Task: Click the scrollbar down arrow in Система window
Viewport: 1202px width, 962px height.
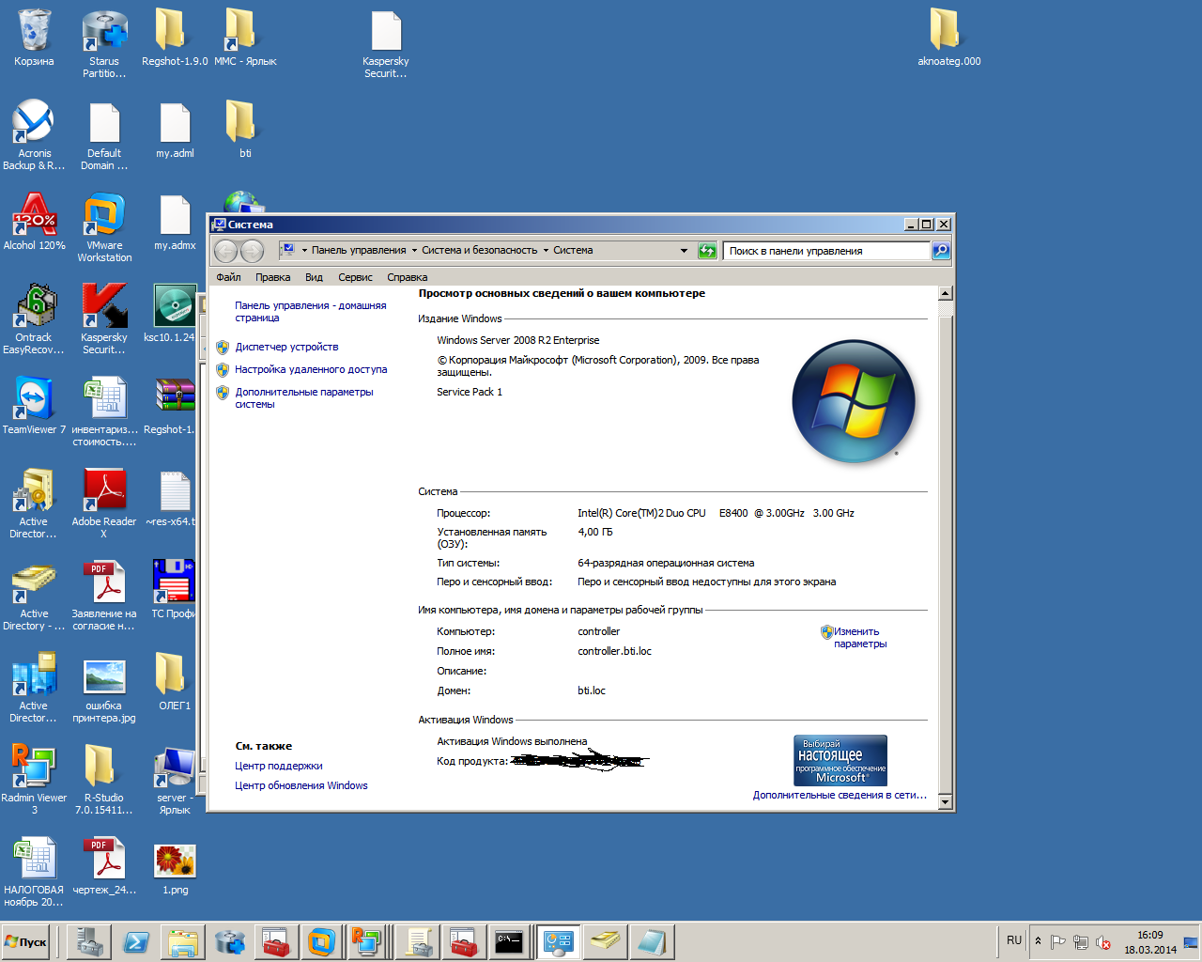Action: tap(946, 801)
